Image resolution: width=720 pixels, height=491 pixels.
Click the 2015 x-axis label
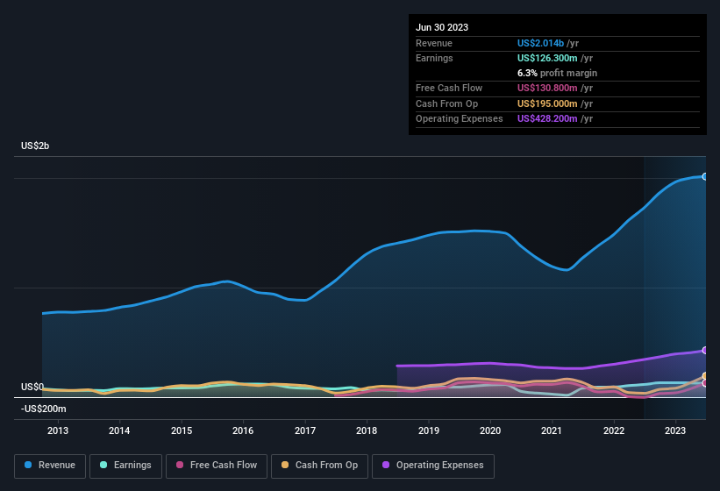click(182, 431)
